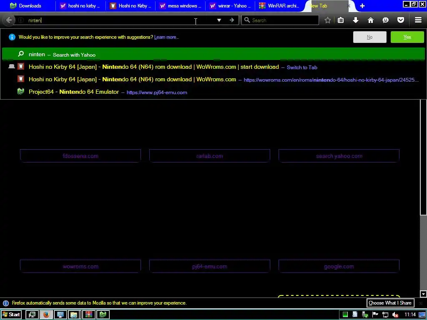Viewport: 427px width, 320px height.
Task: Open the computer window icon in the taskbar
Action: coord(60,315)
